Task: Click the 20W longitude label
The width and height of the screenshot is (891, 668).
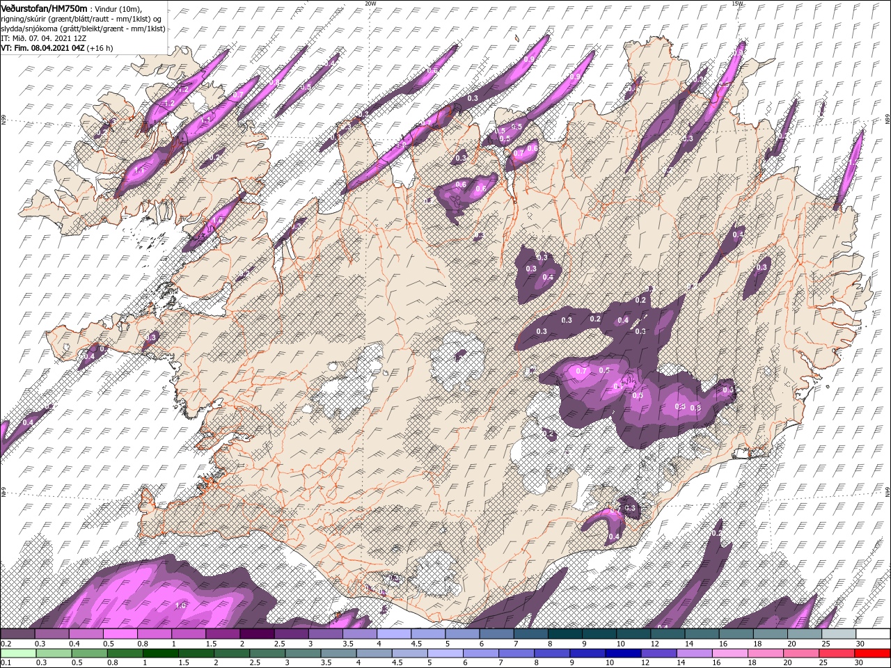Action: 370,3
